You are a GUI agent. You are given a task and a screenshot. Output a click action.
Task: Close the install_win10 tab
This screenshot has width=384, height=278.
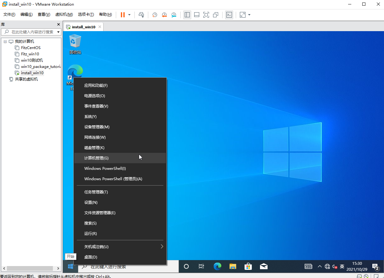pyautogui.click(x=100, y=27)
